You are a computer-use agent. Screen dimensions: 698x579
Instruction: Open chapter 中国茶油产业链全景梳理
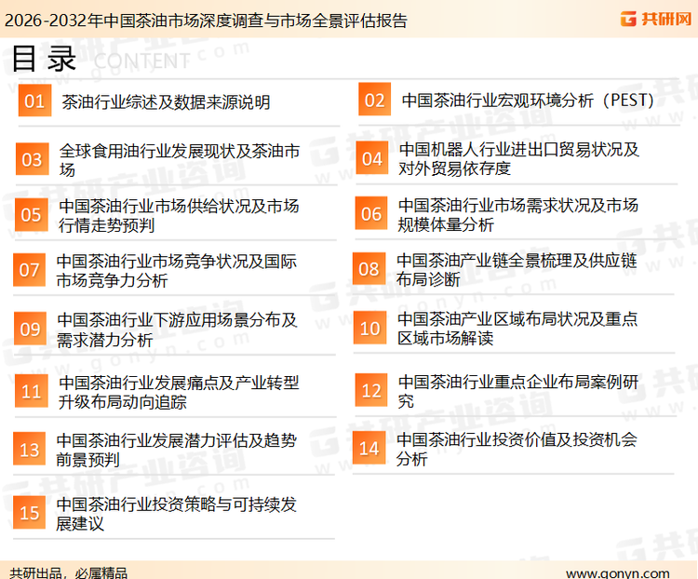(x=517, y=269)
